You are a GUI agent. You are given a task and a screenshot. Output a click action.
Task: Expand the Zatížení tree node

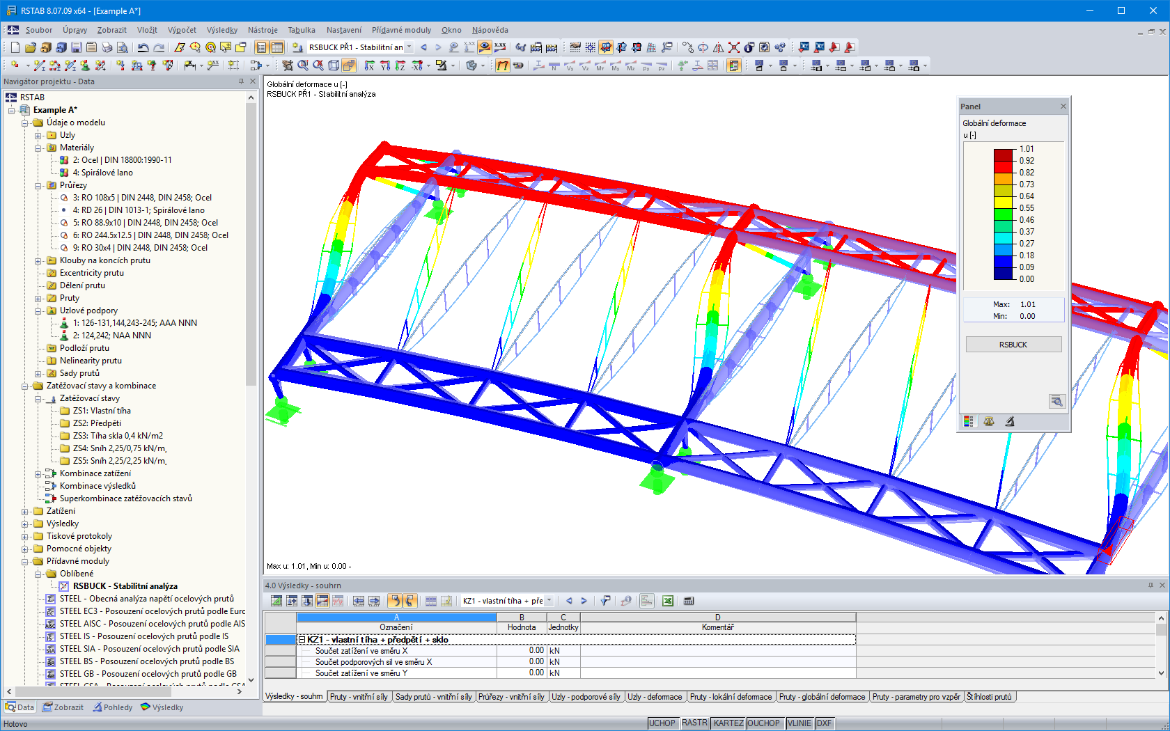(26, 511)
